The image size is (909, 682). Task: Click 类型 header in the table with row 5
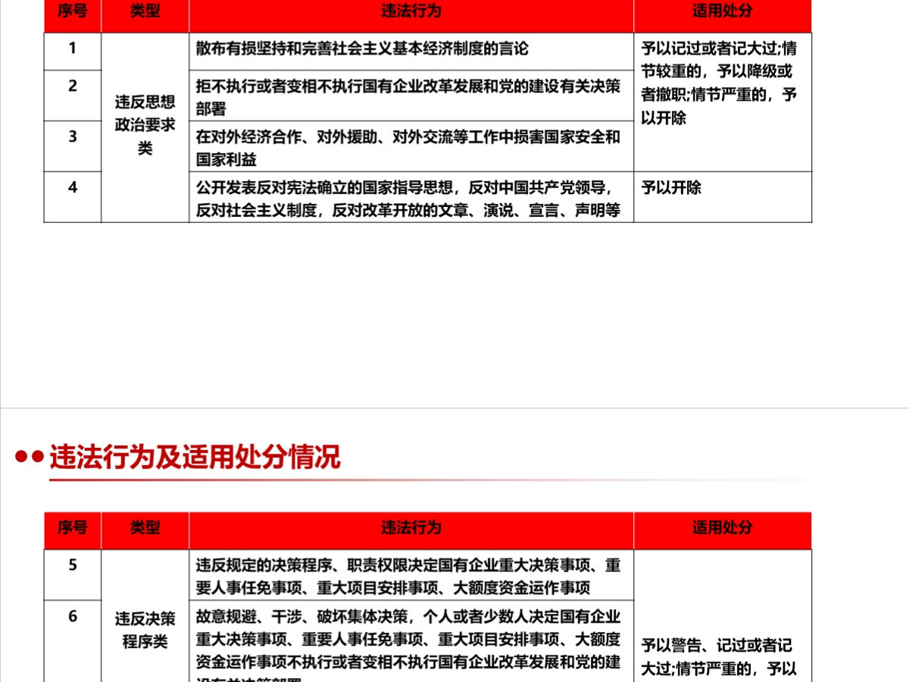coord(145,530)
